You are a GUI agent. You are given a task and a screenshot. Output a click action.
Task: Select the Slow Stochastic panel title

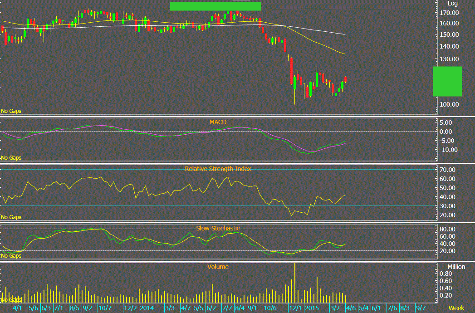(218, 228)
